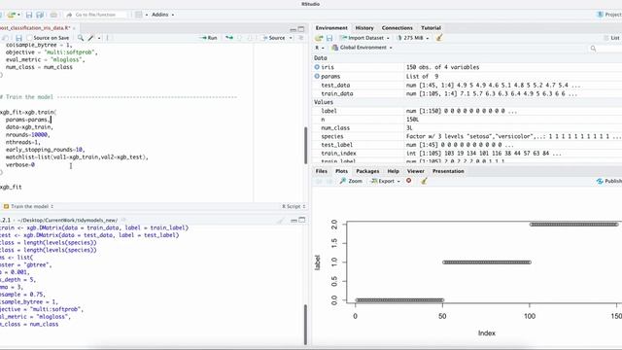622x350 pixels.
Task: Click the Source button
Action: [274, 38]
